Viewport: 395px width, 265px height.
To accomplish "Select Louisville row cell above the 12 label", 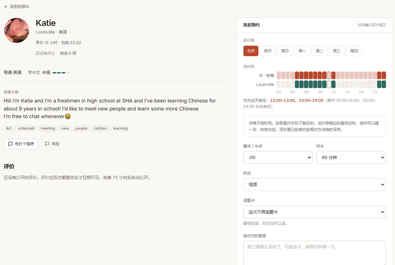I will (x=334, y=84).
